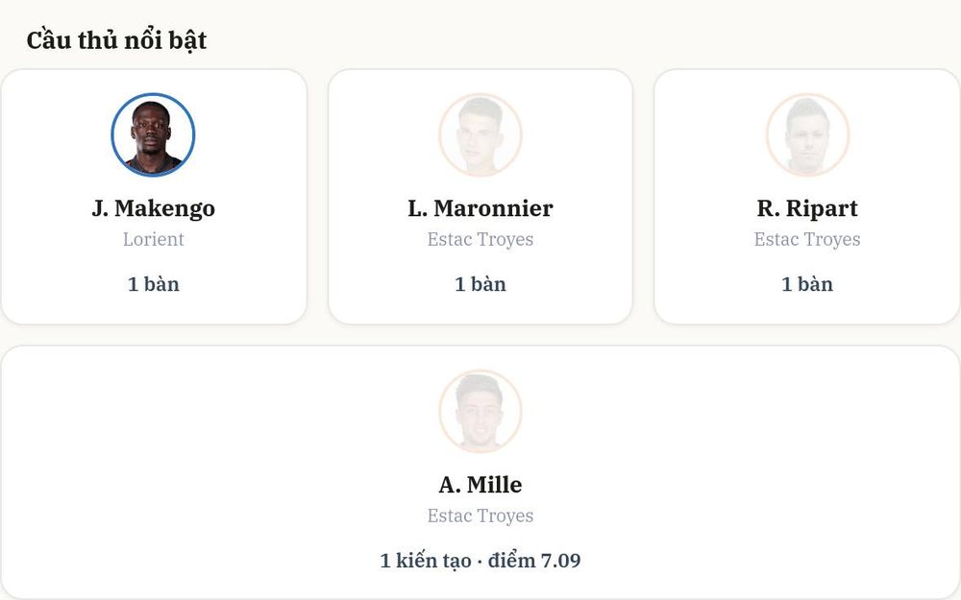The image size is (961, 600).
Task: Open the R. Ripart player card
Action: point(807,197)
